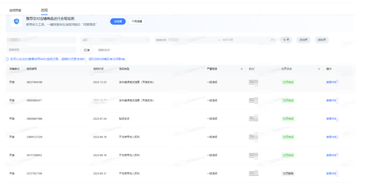Image resolution: width=373 pixels, height=194 pixels.
Task: Dismiss banner with 不再提醒 button
Action: (137, 21)
